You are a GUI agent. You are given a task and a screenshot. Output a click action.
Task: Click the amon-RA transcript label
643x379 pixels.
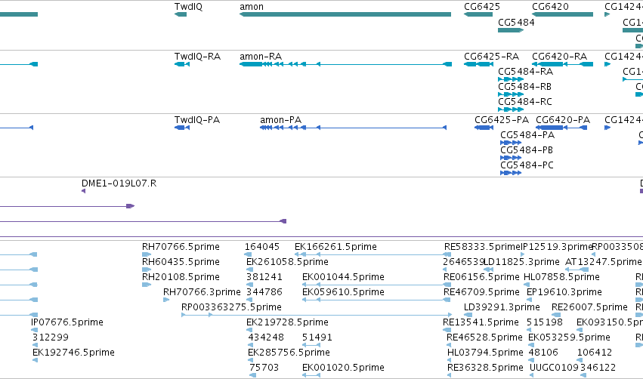261,56
